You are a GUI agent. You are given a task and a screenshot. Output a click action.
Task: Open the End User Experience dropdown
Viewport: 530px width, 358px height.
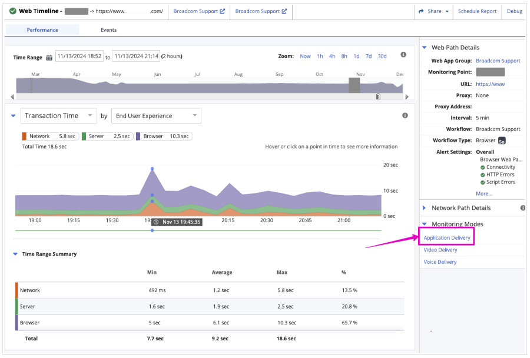[156, 116]
